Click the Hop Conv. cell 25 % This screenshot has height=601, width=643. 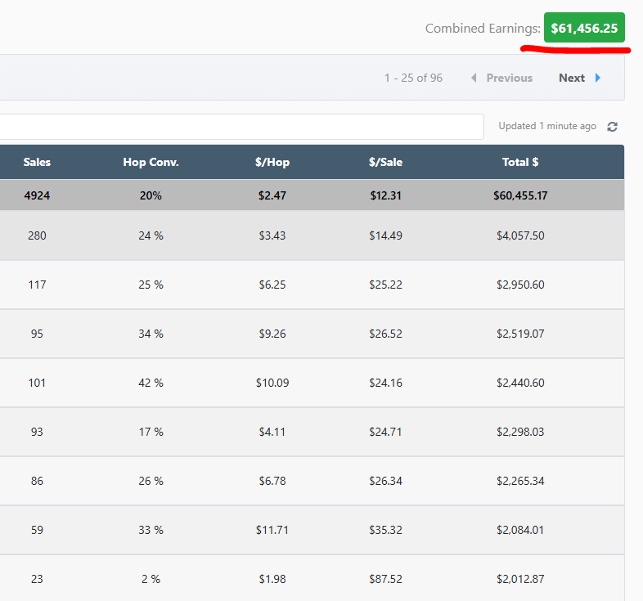point(151,285)
